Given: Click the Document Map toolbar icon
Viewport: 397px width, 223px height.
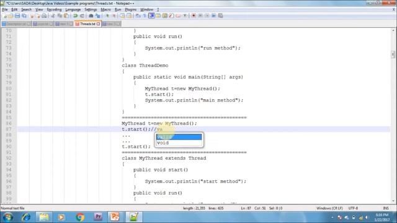Looking at the screenshot, I should pyautogui.click(x=164, y=15).
